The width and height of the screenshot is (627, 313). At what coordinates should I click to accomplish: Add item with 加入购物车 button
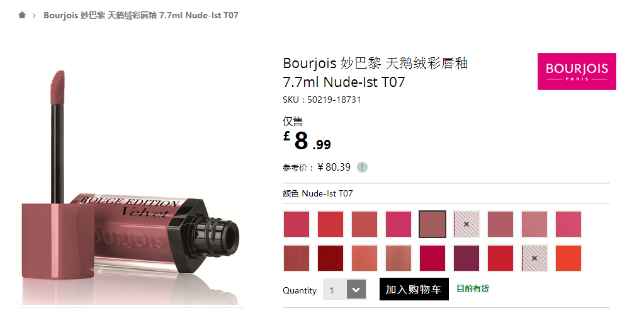(414, 289)
